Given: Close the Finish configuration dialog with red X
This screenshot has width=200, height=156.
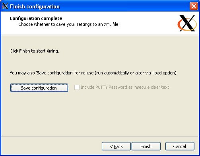Looking at the screenshot, I should [x=194, y=6].
